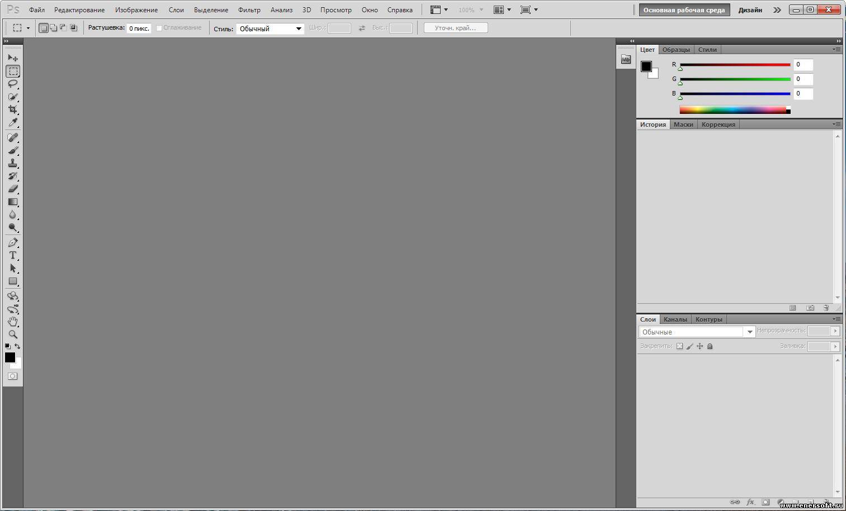Create new document from current state
846x511 pixels.
[x=792, y=308]
